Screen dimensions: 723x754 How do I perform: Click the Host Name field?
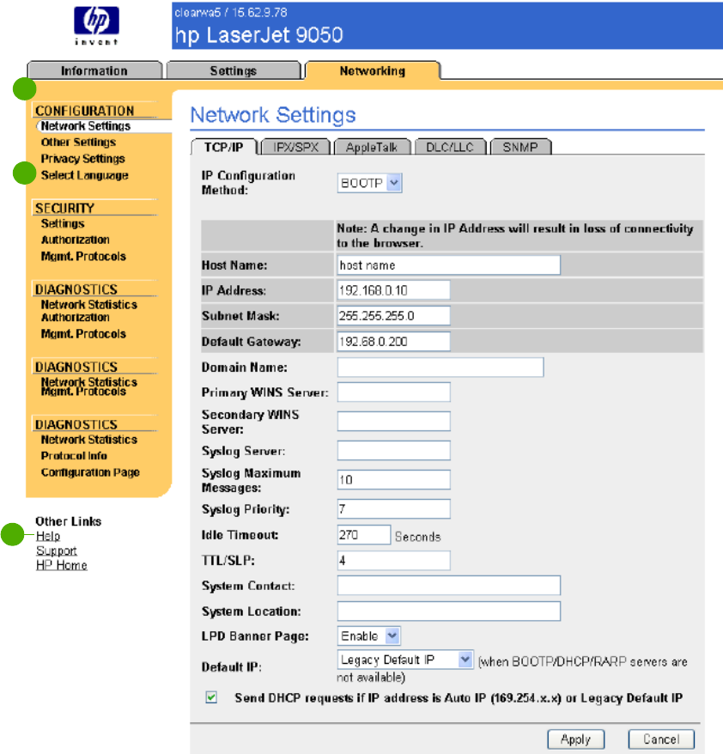(449, 265)
